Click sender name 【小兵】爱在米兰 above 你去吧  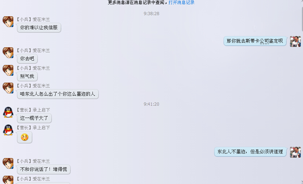click(x=33, y=51)
